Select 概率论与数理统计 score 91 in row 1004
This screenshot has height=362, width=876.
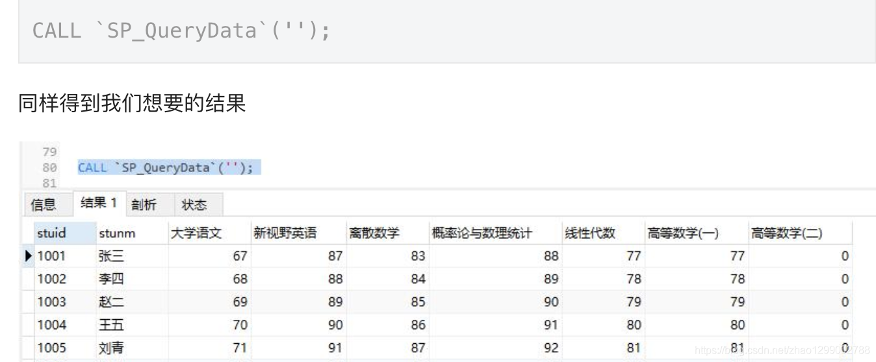[495, 324]
